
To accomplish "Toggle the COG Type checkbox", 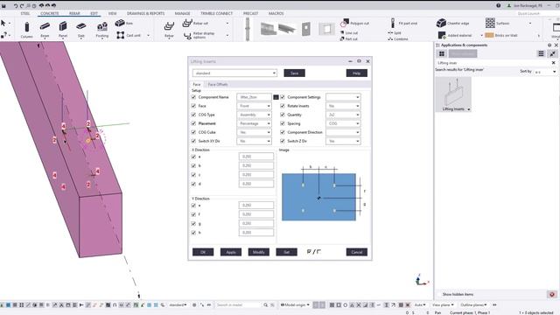I will tap(193, 115).
